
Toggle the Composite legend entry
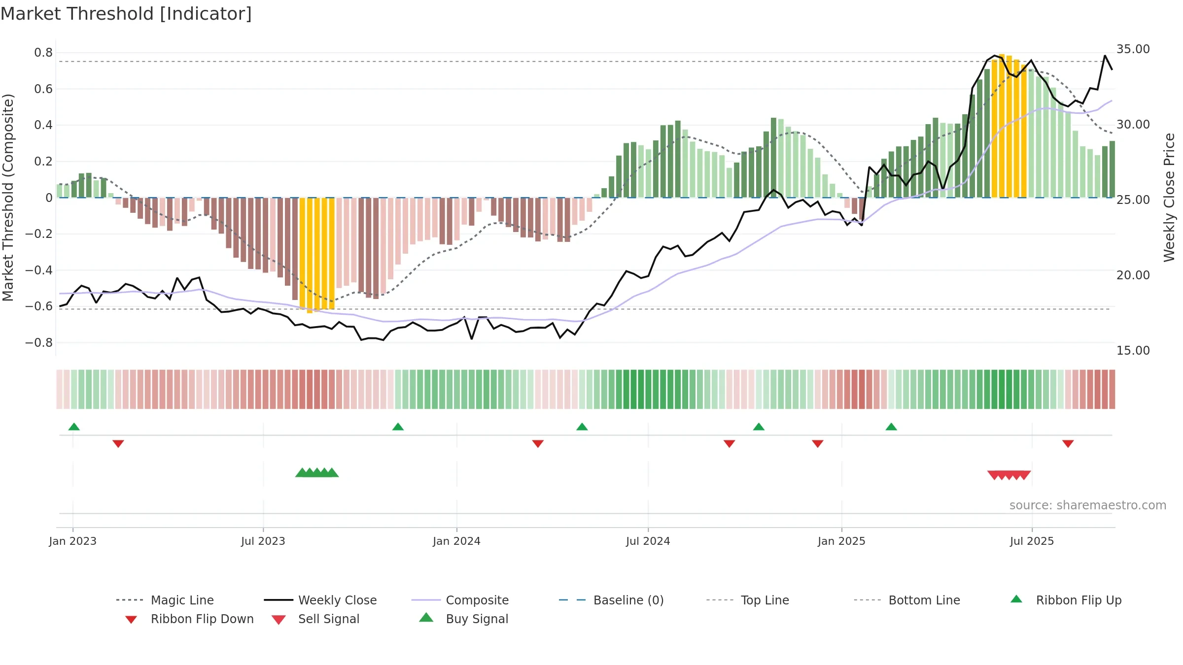pyautogui.click(x=460, y=600)
